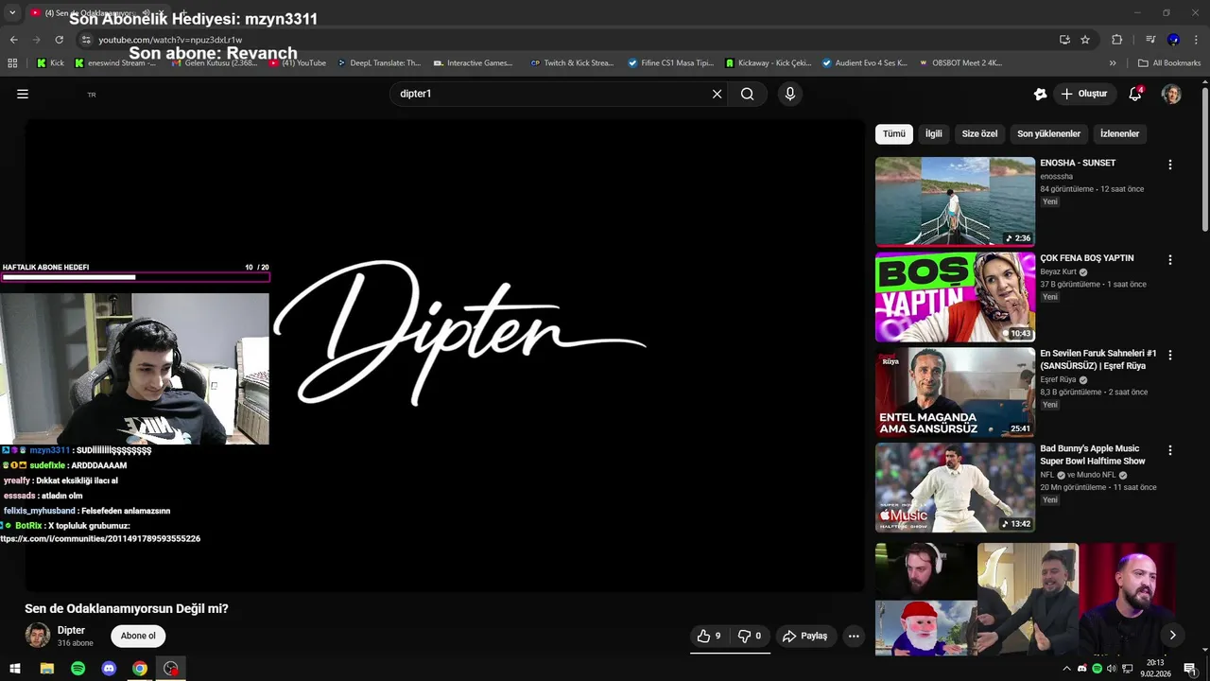Open options for ÇOK FENA BOŞ YAPTIN
Image resolution: width=1210 pixels, height=681 pixels.
(1169, 259)
